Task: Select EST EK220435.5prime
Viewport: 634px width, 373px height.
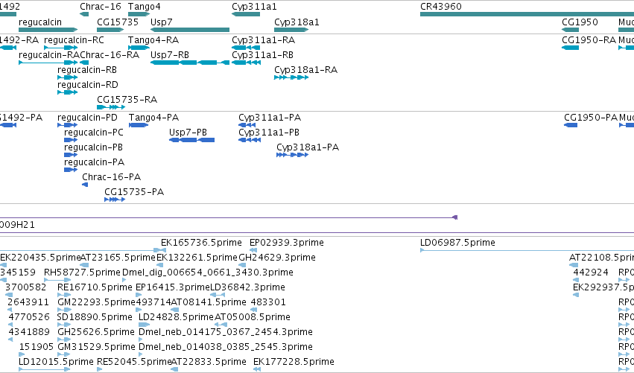Action: pyautogui.click(x=40, y=258)
